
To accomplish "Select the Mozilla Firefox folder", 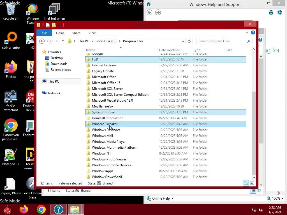I will tap(166, 106).
